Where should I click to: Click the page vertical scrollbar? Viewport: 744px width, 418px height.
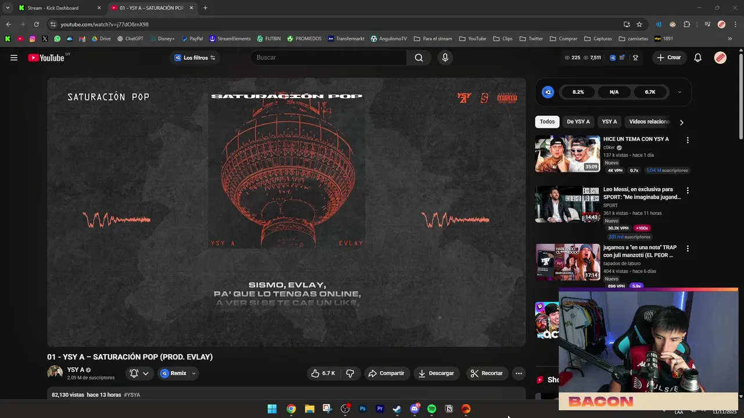point(741,96)
